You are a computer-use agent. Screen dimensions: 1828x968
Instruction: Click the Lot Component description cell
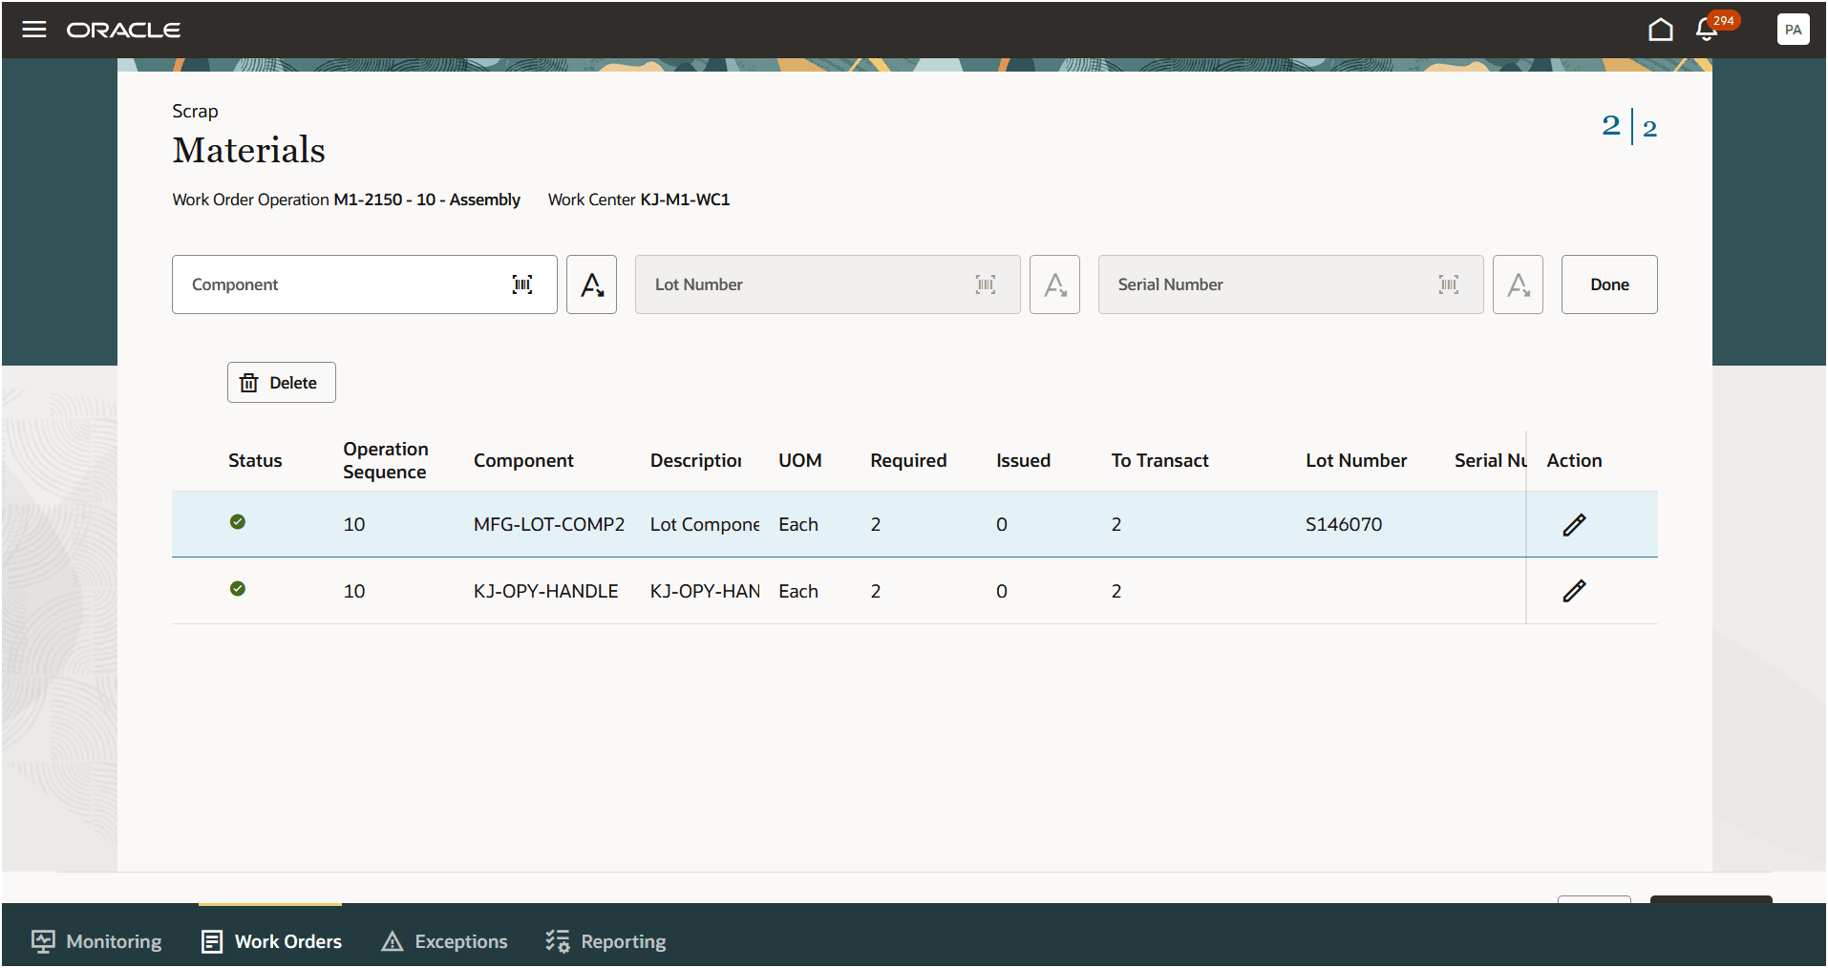pyautogui.click(x=705, y=524)
